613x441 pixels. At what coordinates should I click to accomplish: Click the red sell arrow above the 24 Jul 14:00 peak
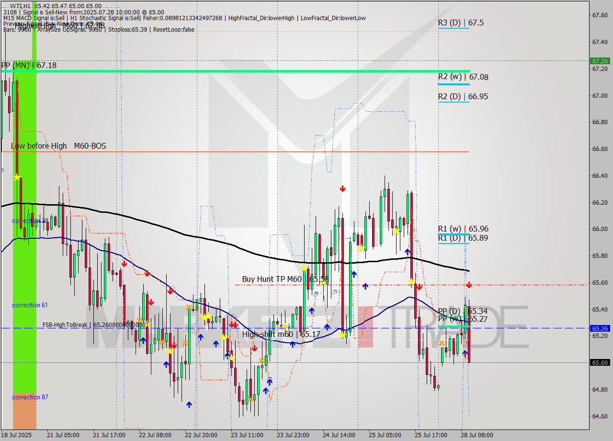coord(342,188)
